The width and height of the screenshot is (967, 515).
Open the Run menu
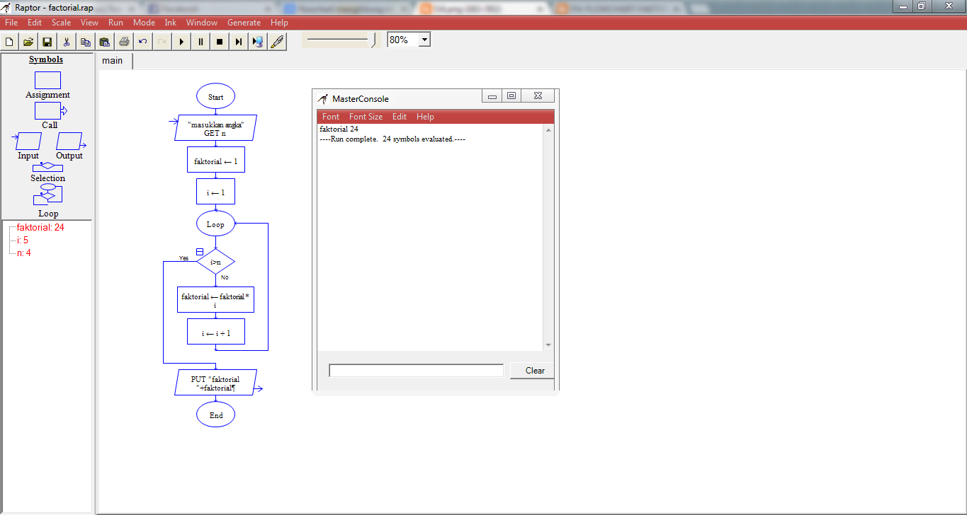pyautogui.click(x=115, y=23)
